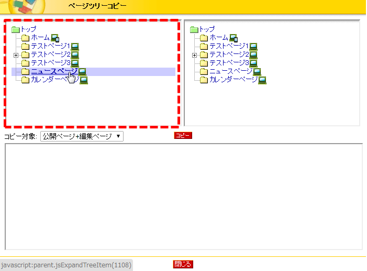Image resolution: width=367 pixels, height=271 pixels.
Task: Select ニュースページ in right tree
Action: click(231, 71)
